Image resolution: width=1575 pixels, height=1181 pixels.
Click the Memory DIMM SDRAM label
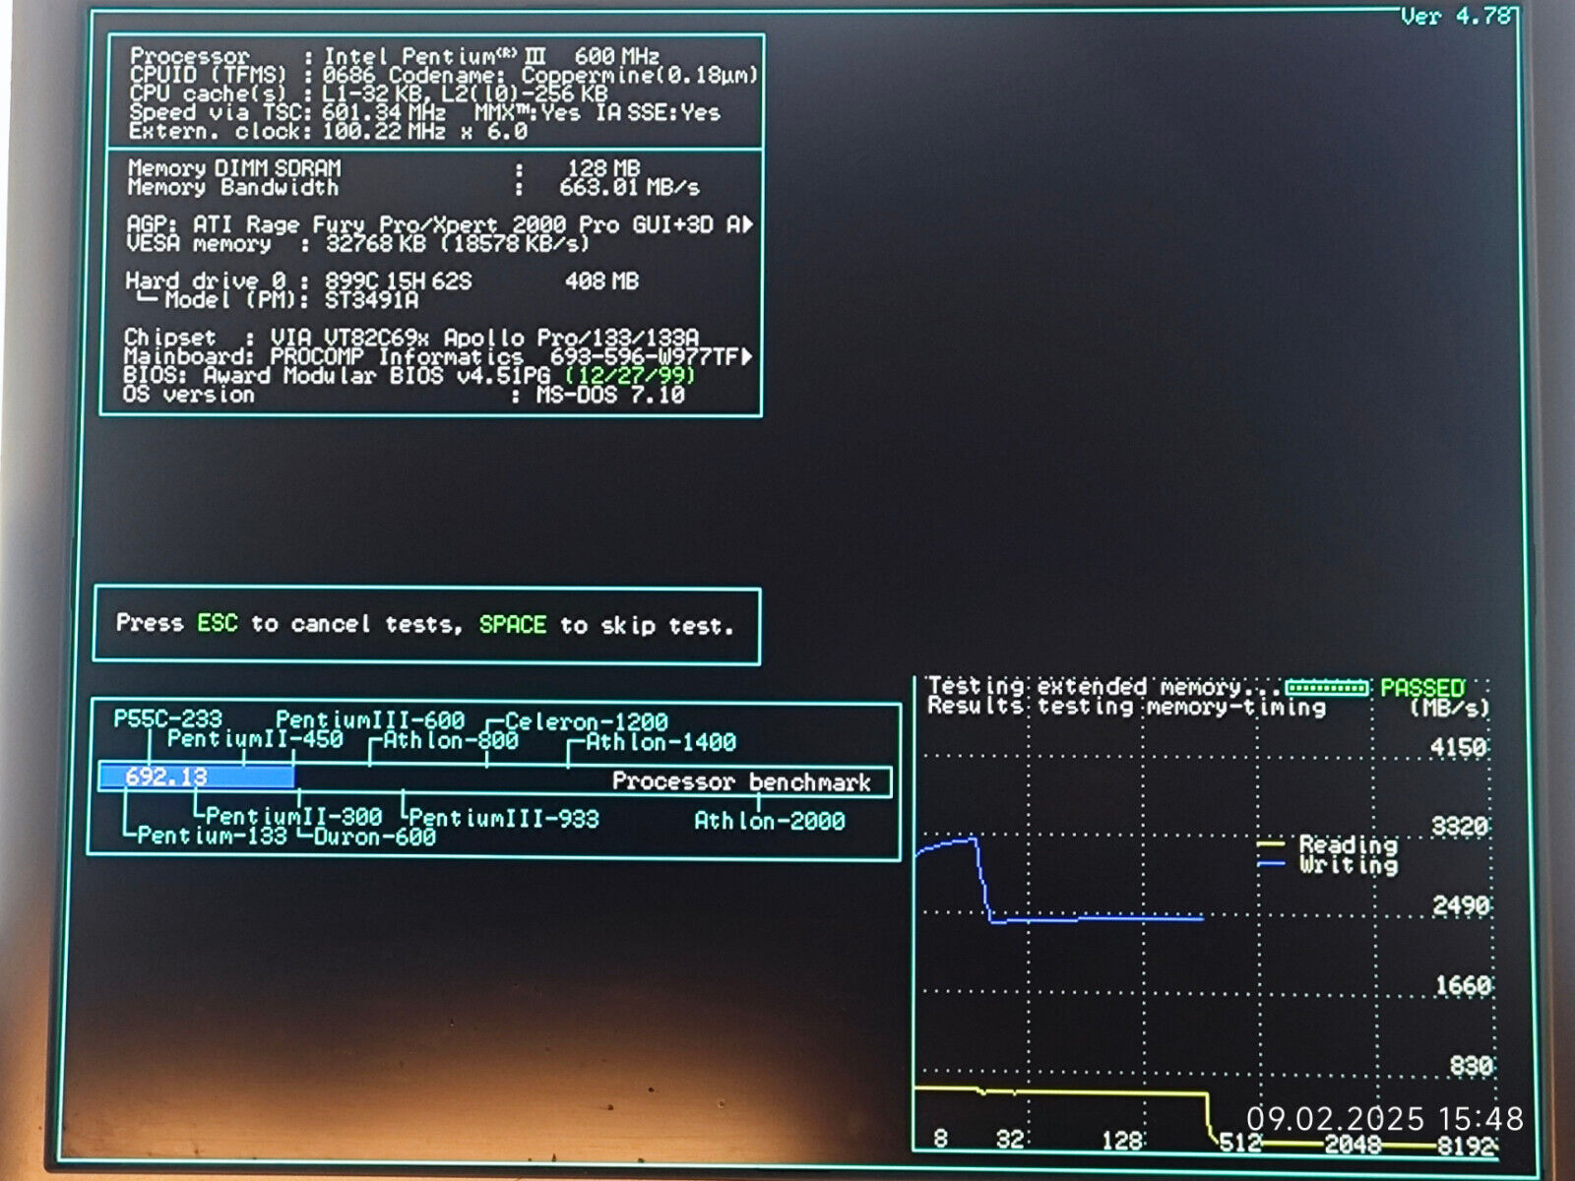[x=234, y=168]
